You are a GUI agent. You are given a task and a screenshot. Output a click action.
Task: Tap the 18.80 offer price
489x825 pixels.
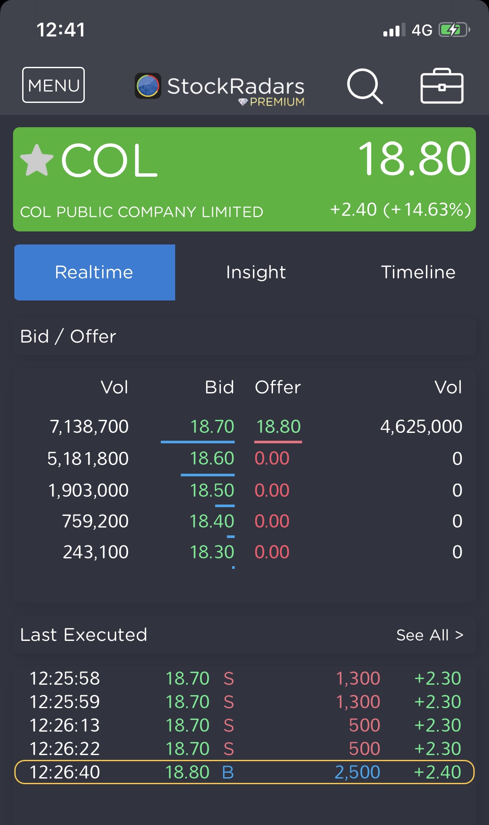278,426
